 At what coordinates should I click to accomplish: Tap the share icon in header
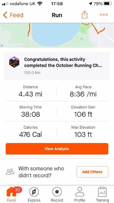point(85,15)
